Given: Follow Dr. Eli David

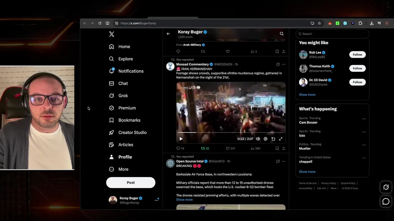Looking at the screenshot, I should [x=357, y=82].
